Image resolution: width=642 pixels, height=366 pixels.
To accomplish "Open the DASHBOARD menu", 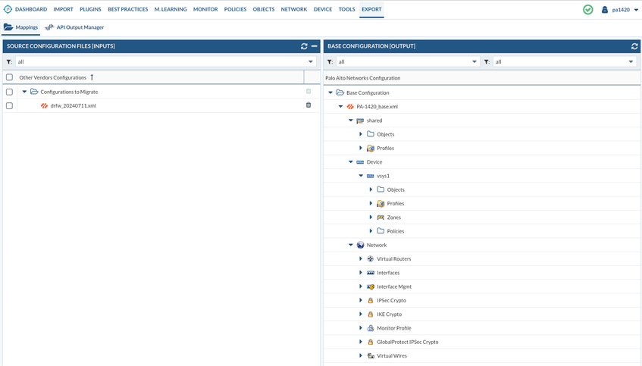I will tap(31, 9).
